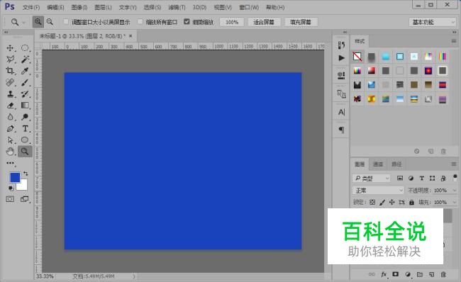Open the Styles panel menu
Viewport: 461px width, 282px height.
point(454,41)
